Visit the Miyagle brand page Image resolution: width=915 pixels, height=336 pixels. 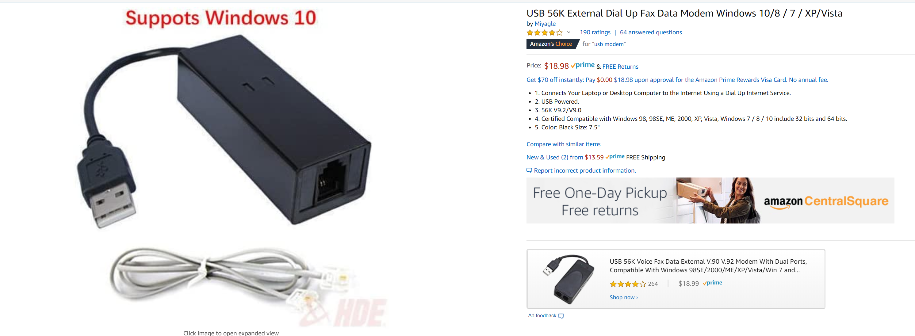pyautogui.click(x=545, y=24)
